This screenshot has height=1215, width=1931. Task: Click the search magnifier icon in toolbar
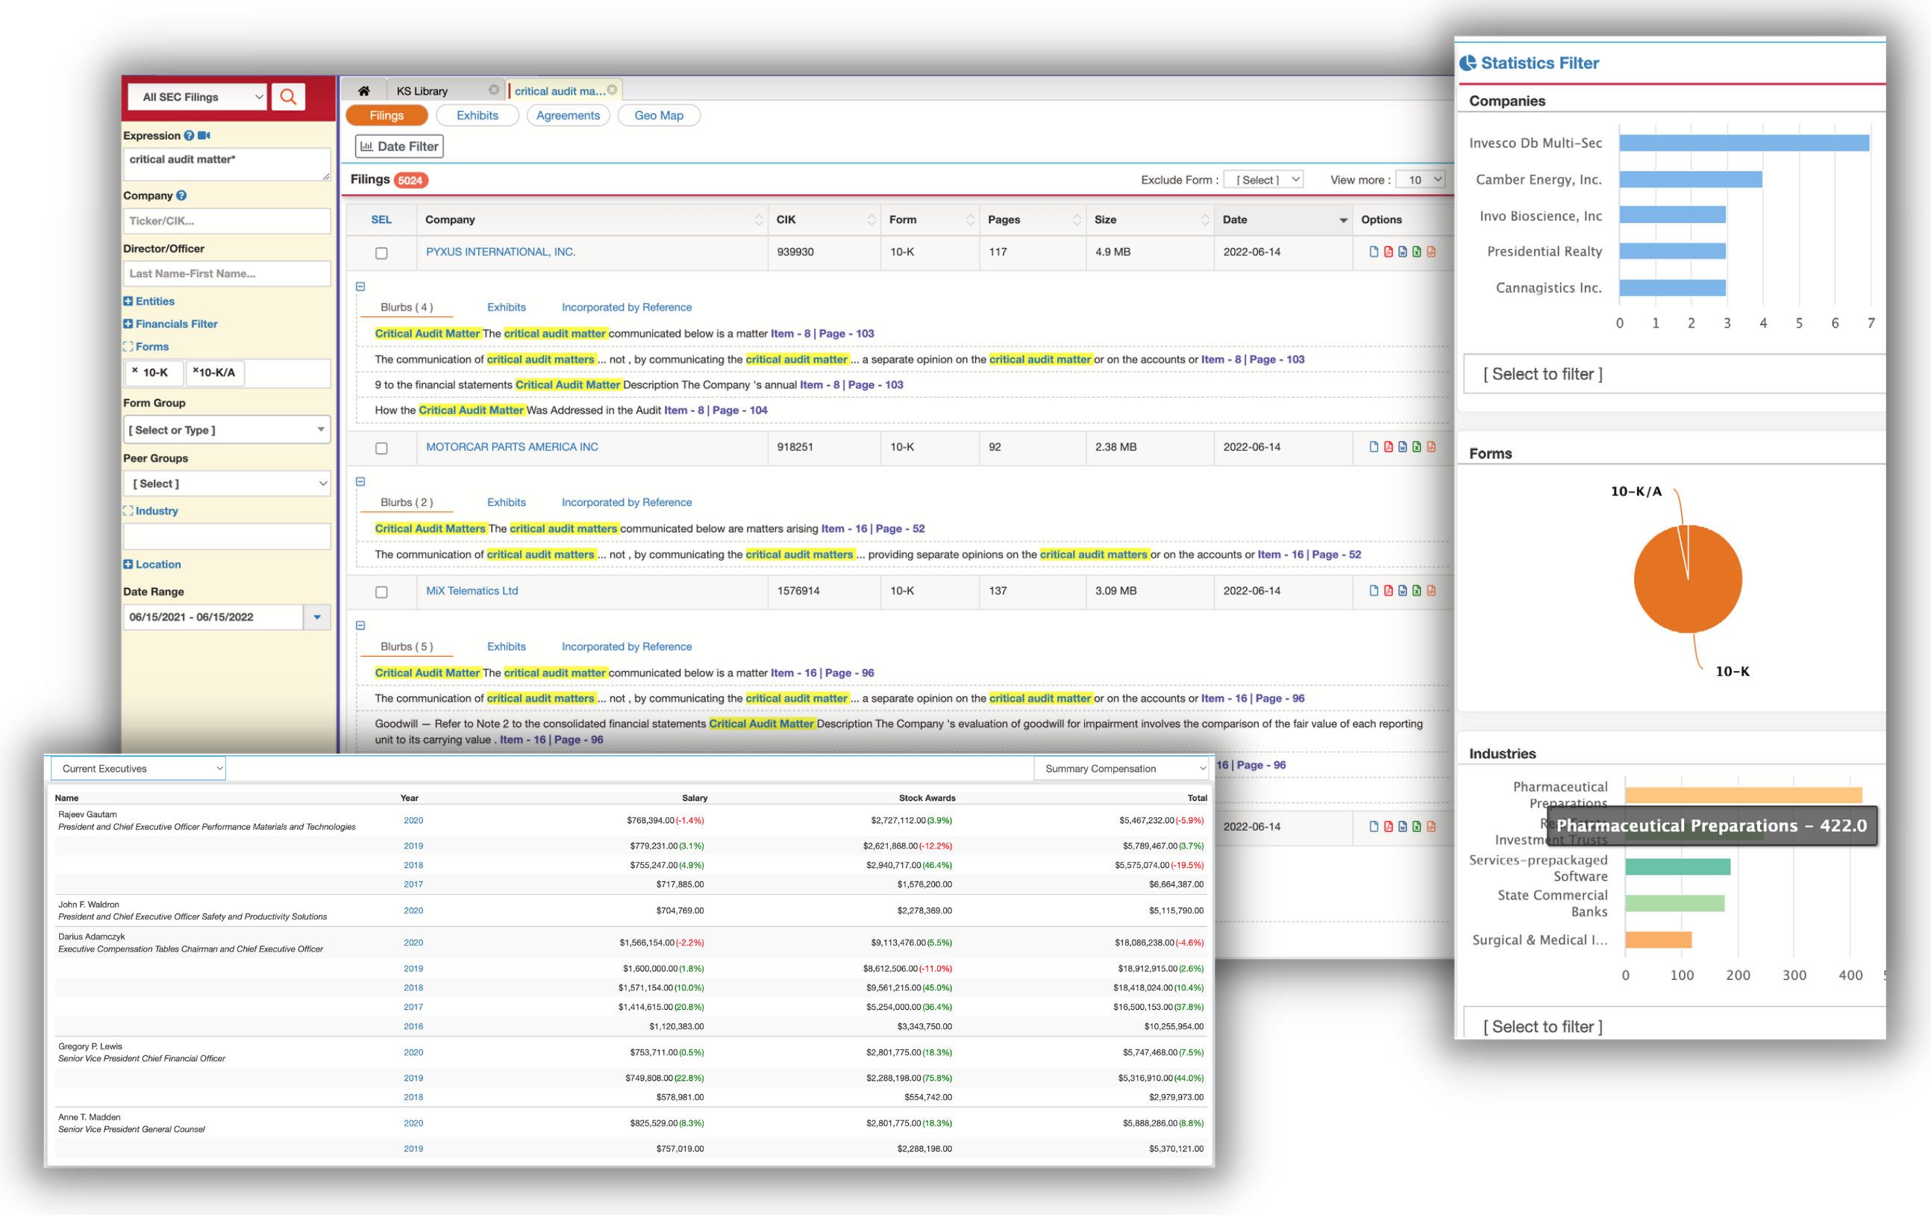tap(287, 96)
